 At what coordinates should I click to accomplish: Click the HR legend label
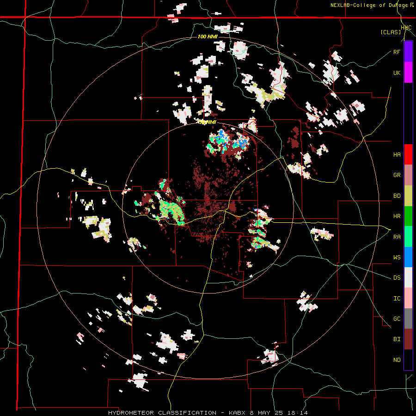(397, 216)
